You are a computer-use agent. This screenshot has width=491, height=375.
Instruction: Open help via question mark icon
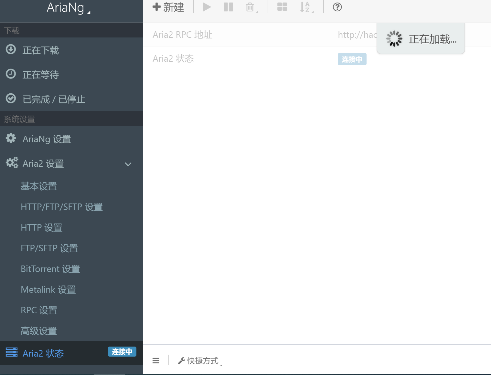click(x=337, y=7)
